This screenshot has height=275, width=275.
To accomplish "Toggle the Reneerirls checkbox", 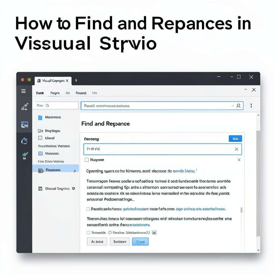I will pos(88,233).
